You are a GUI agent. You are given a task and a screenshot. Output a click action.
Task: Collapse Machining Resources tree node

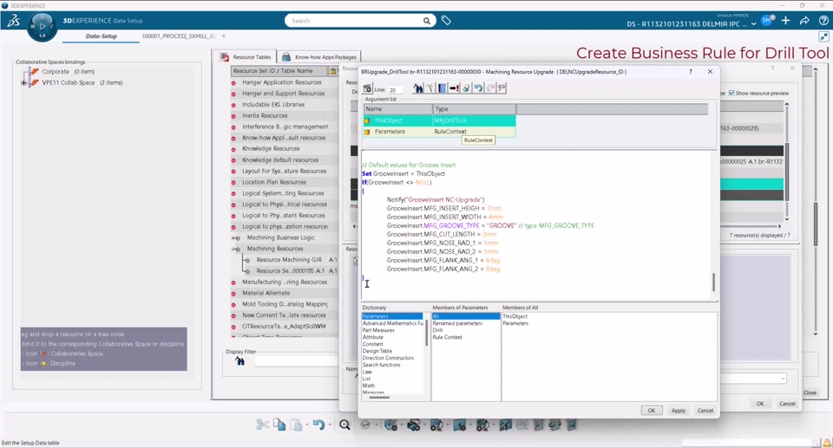coord(236,249)
